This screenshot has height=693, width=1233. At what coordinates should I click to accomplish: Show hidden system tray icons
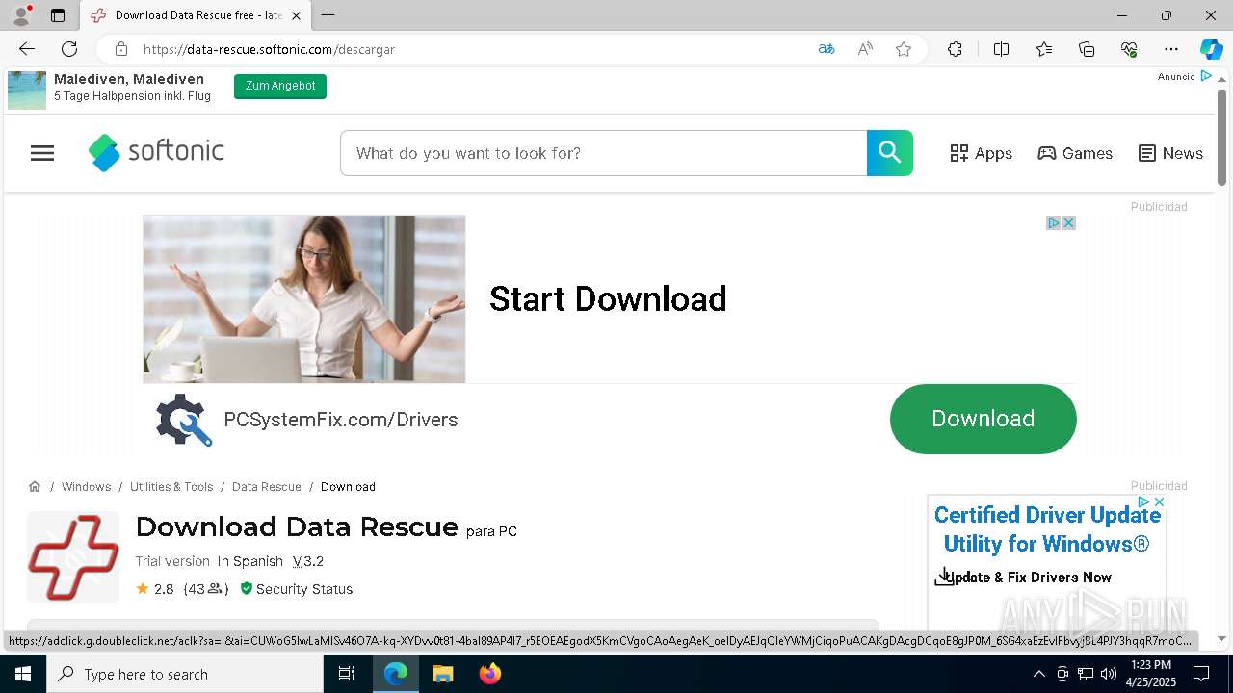(x=1038, y=674)
